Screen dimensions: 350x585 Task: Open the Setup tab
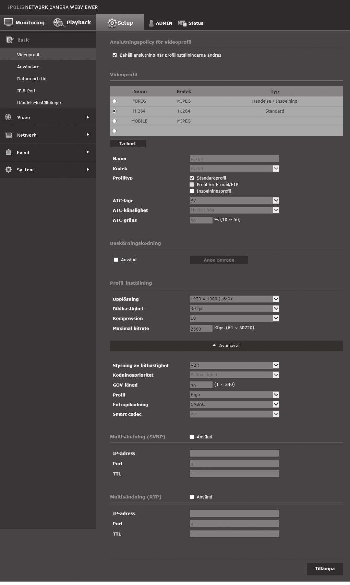120,23
